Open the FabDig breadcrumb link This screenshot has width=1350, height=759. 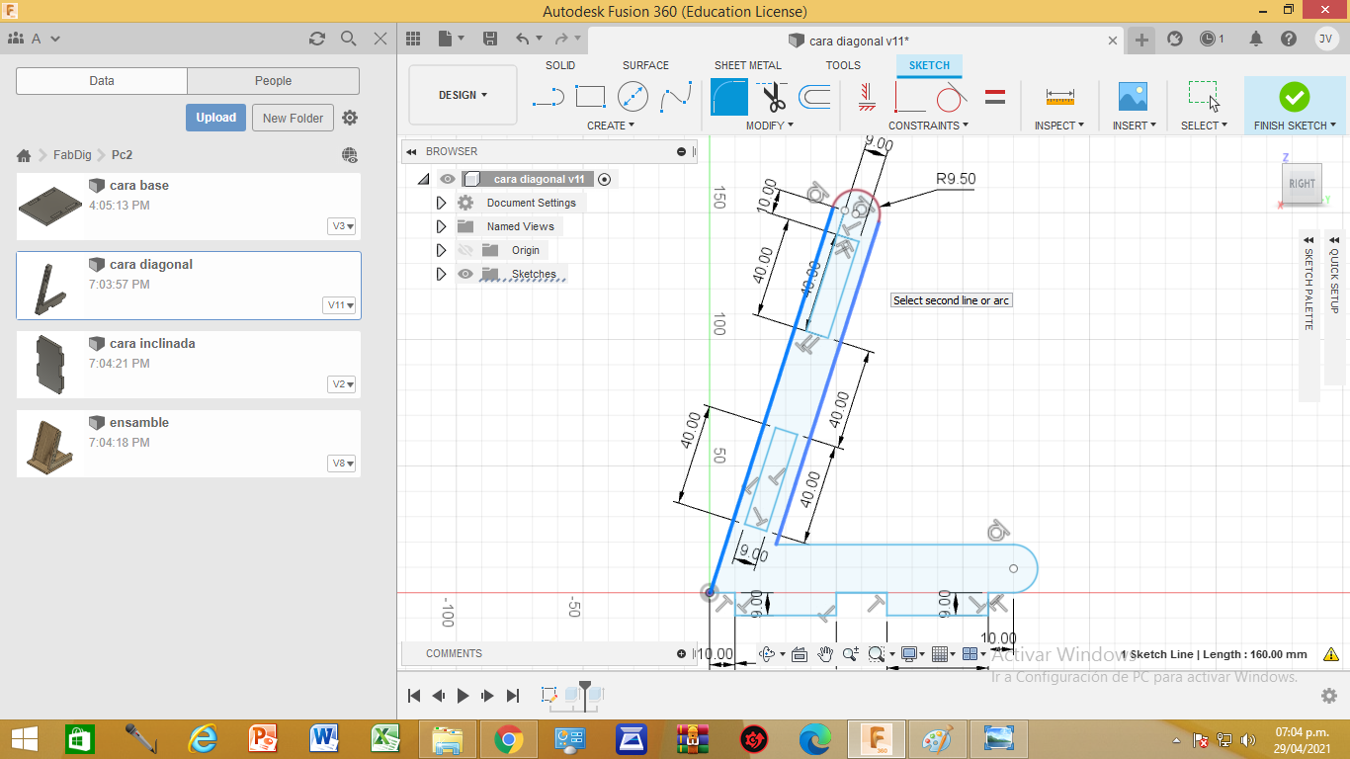tap(72, 155)
